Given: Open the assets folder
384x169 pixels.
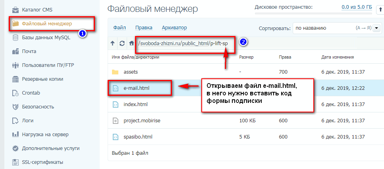Looking at the screenshot, I should (131, 72).
